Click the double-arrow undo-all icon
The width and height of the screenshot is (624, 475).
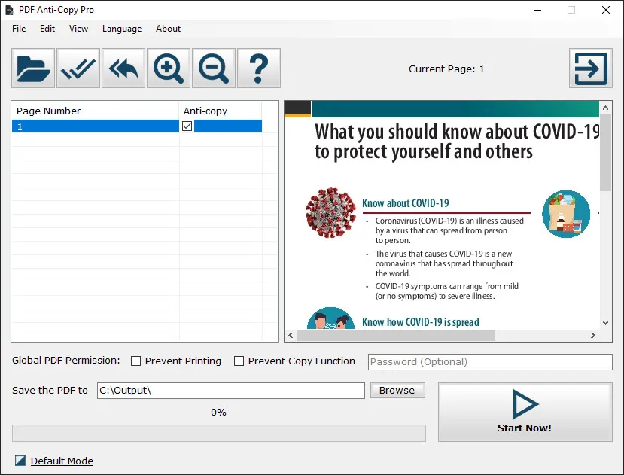click(123, 68)
